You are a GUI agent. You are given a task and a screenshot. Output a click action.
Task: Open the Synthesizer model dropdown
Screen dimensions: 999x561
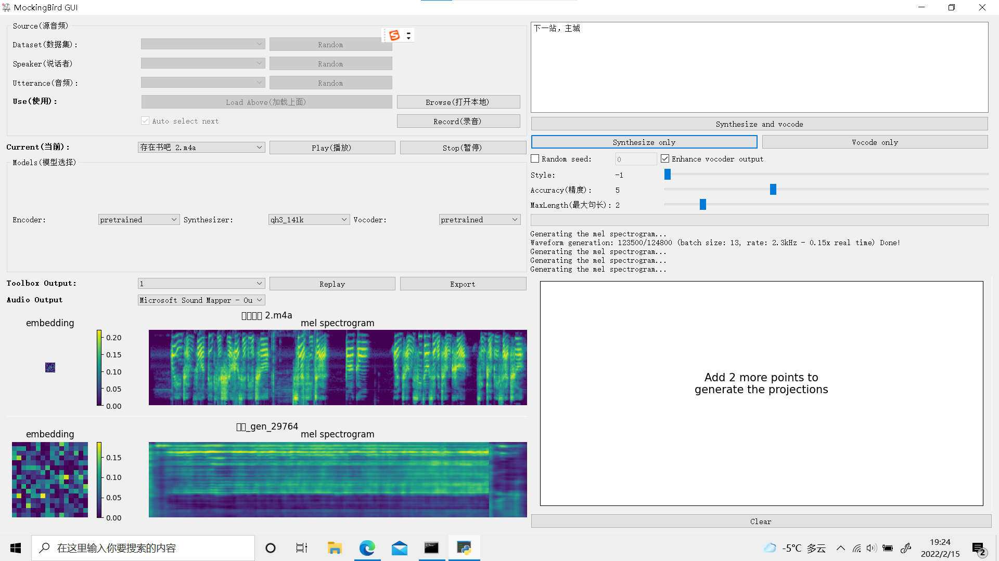pos(309,220)
